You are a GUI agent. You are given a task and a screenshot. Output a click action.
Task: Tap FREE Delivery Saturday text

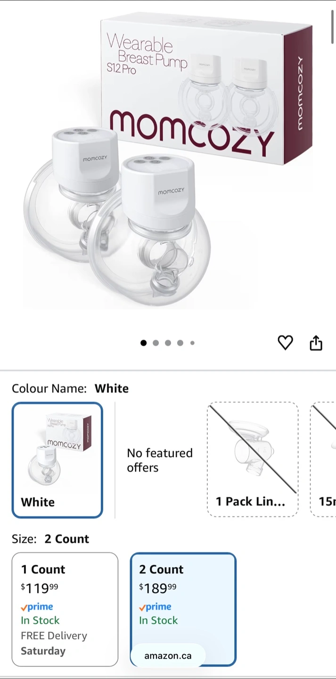(x=54, y=643)
